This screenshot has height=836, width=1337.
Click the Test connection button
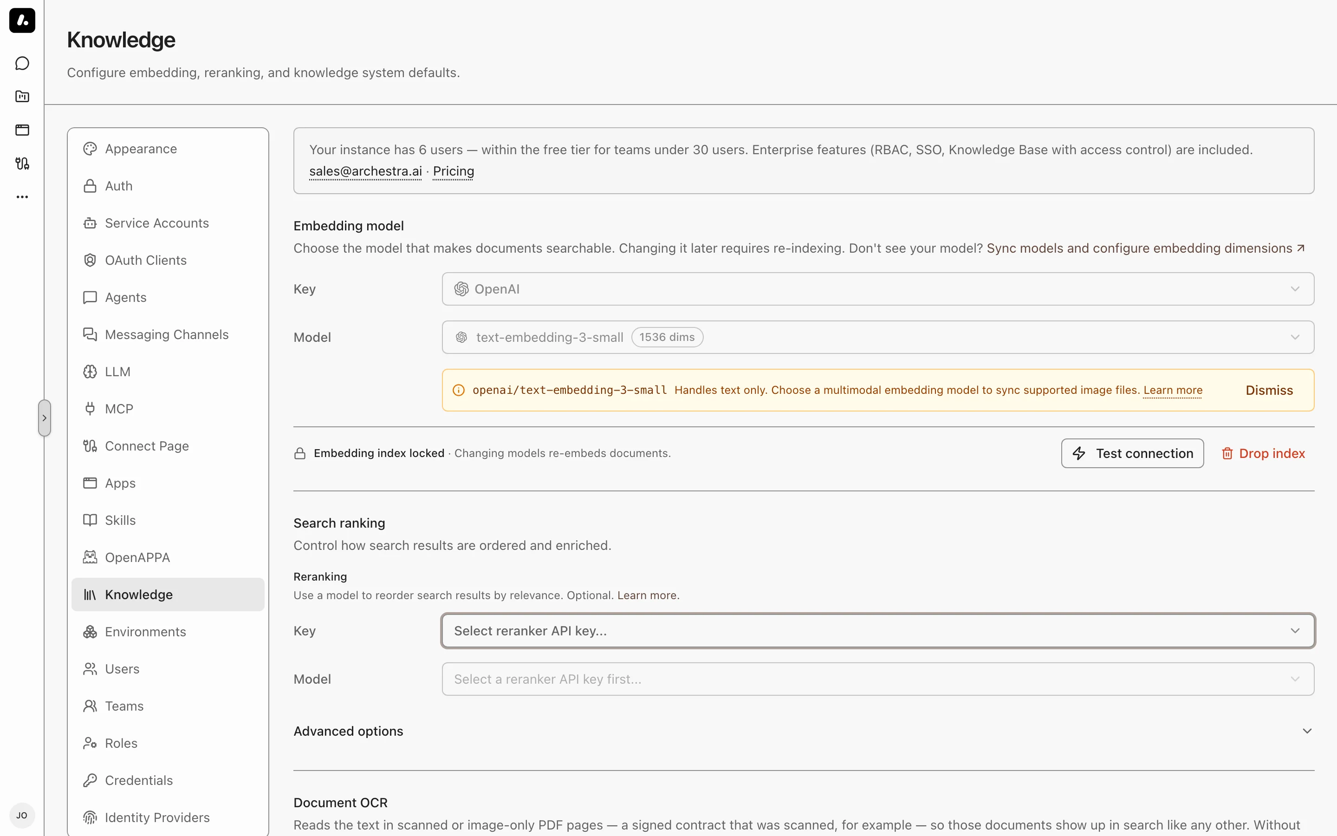(x=1132, y=453)
